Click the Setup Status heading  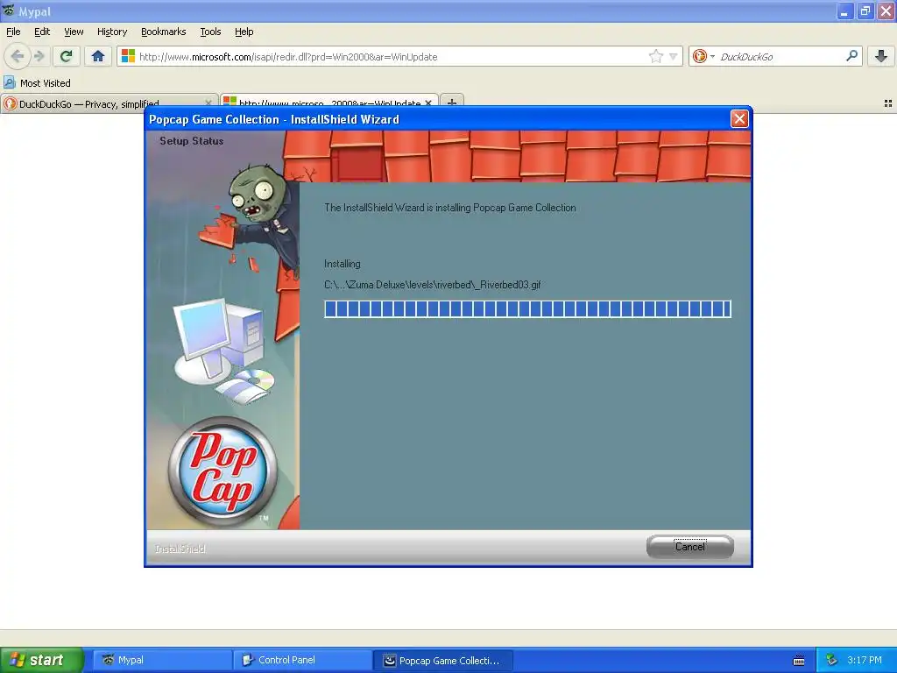pyautogui.click(x=192, y=141)
